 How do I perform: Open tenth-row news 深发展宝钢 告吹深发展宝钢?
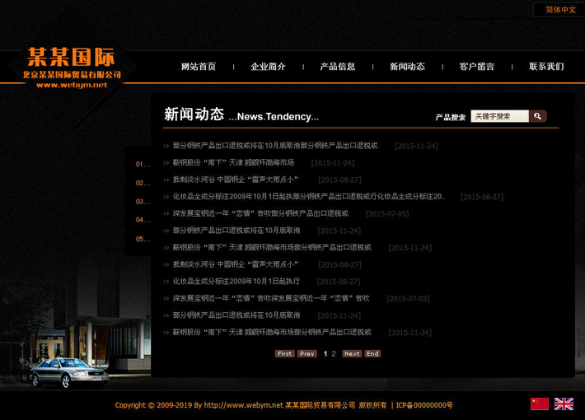pos(271,298)
